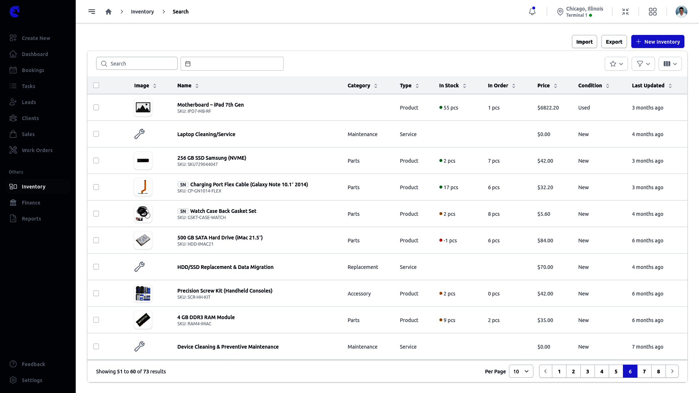Expand the Per Page dropdown

click(521, 371)
